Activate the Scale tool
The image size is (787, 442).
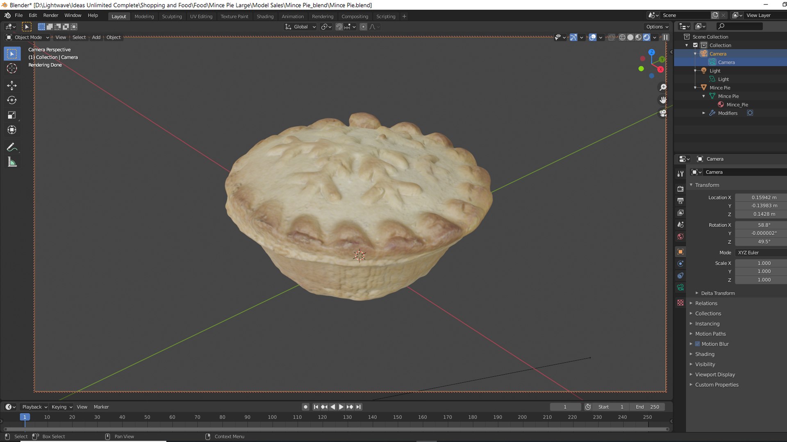point(12,115)
